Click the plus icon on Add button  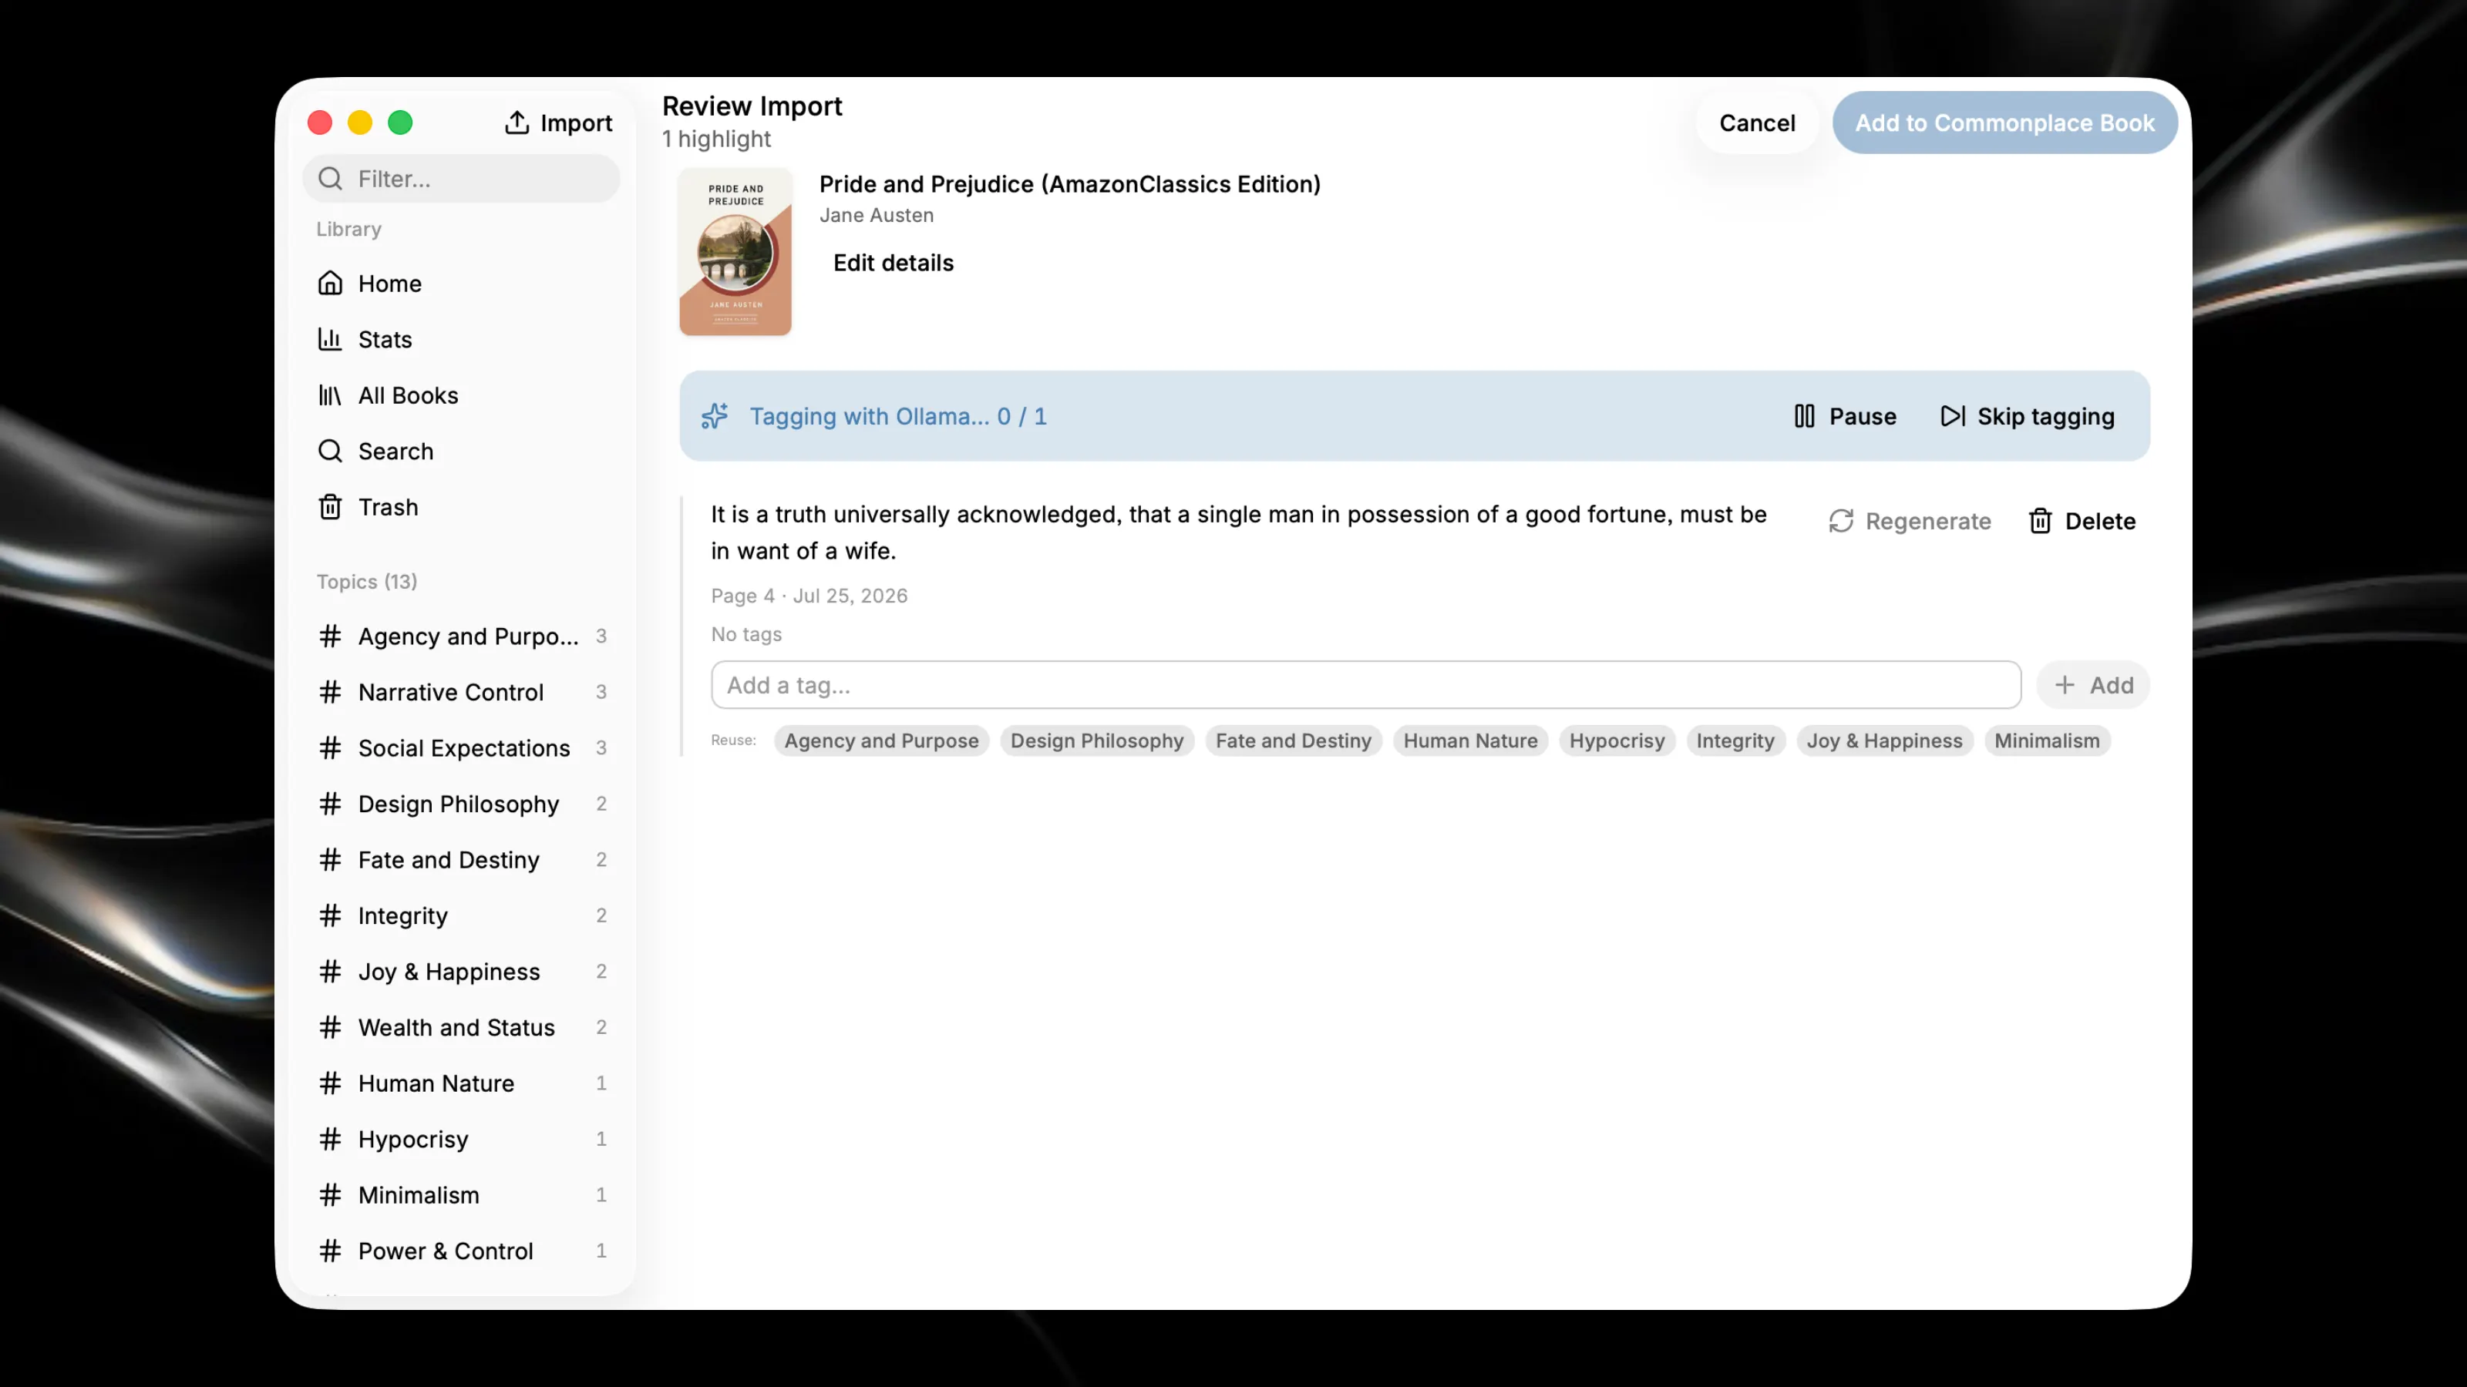coord(2065,685)
